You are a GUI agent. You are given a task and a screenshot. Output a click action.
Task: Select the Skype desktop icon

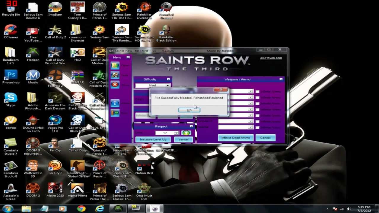click(11, 100)
